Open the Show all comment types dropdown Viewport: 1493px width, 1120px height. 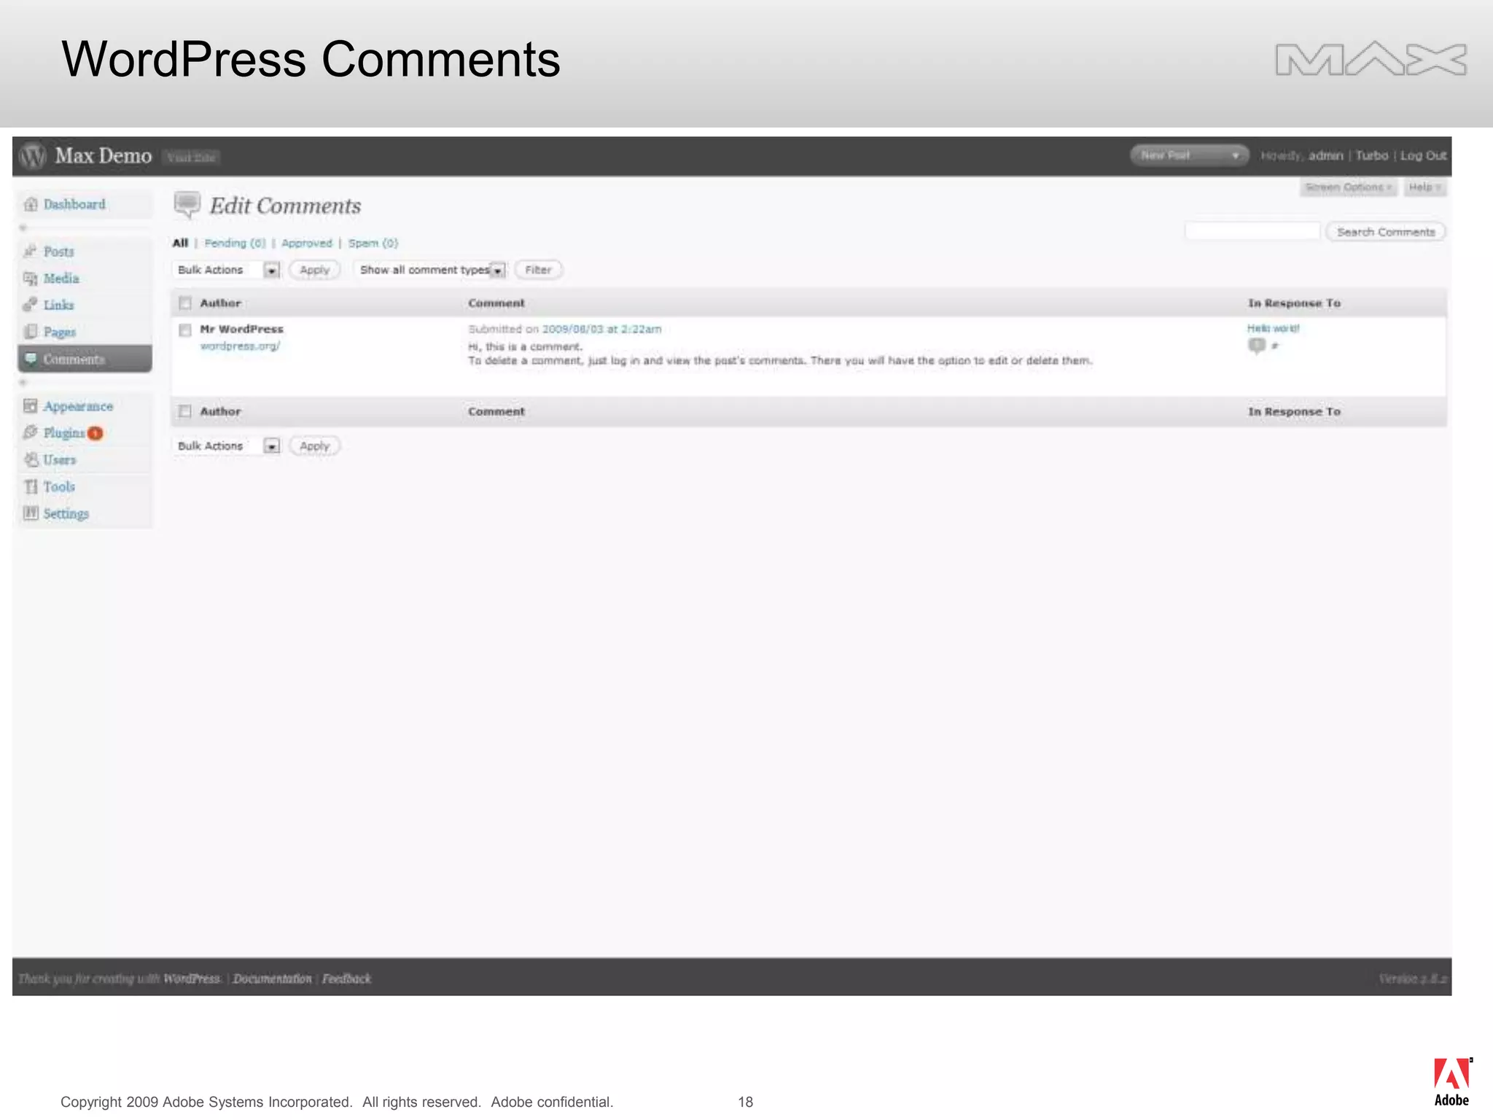click(x=430, y=270)
